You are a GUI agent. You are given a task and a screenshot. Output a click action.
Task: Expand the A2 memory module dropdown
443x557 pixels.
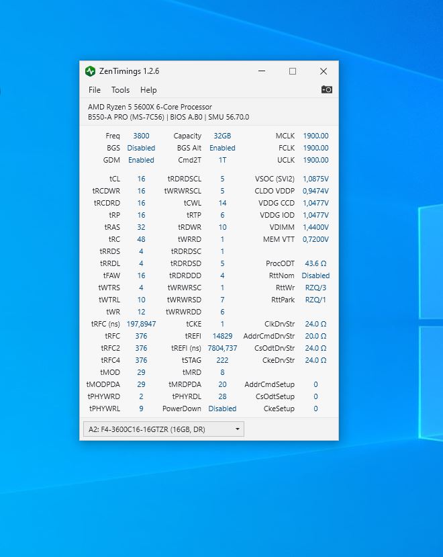click(164, 429)
